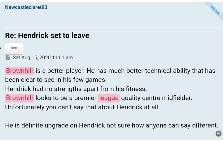Click the highlighted word 'league'

[x=109, y=98]
